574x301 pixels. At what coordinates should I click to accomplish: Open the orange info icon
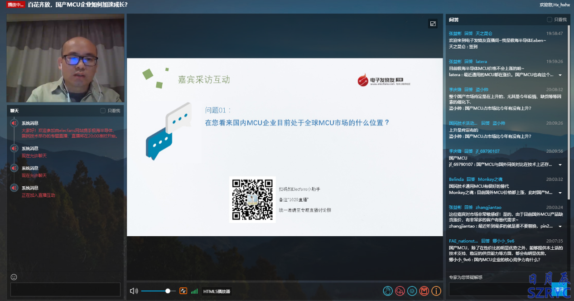(436, 291)
